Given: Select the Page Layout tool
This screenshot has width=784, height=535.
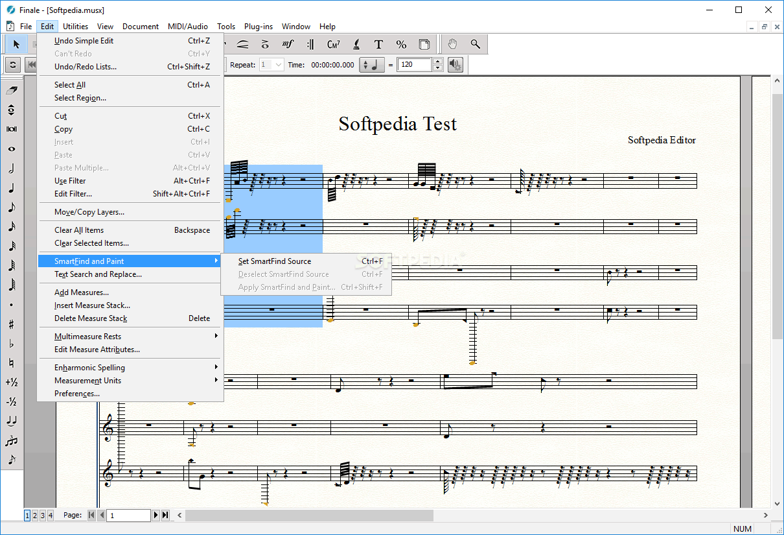Looking at the screenshot, I should [424, 44].
